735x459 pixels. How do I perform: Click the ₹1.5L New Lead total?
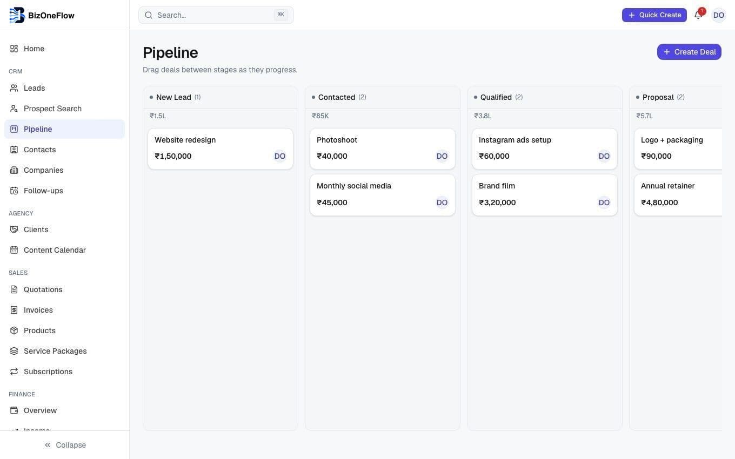158,116
